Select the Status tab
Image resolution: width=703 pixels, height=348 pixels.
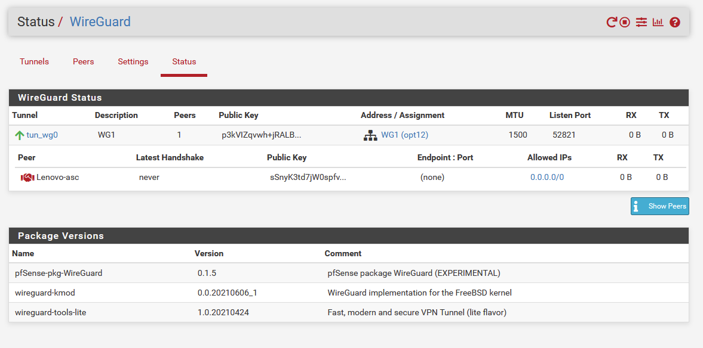(x=184, y=61)
